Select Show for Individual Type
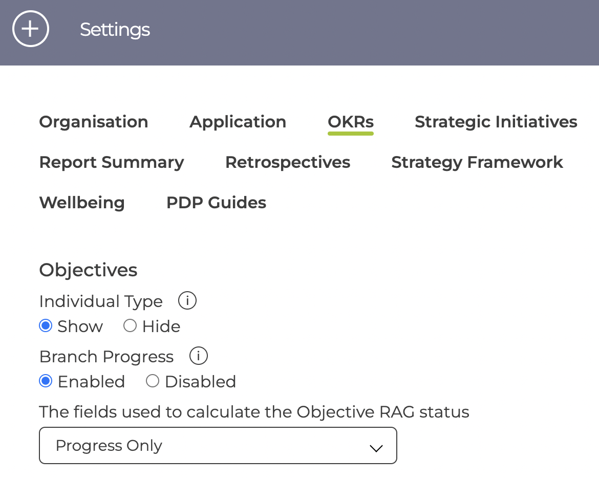The image size is (599, 480). pyautogui.click(x=46, y=326)
